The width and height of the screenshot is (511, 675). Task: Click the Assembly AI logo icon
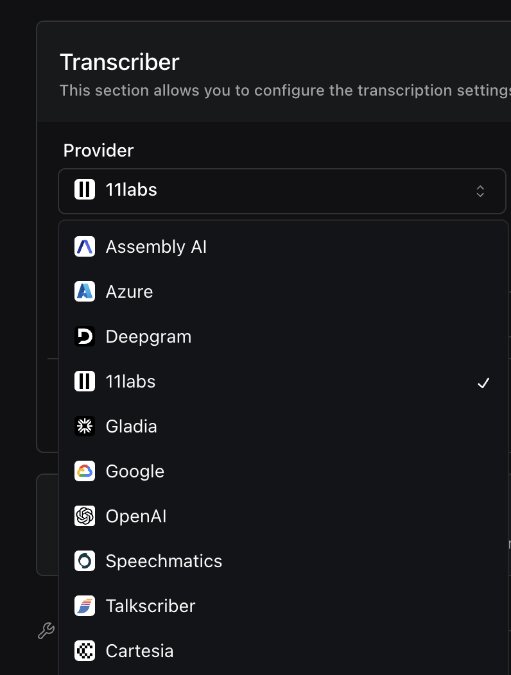tap(85, 247)
